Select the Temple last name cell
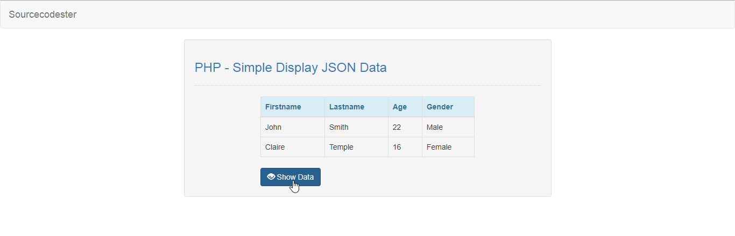The width and height of the screenshot is (735, 236). [341, 147]
